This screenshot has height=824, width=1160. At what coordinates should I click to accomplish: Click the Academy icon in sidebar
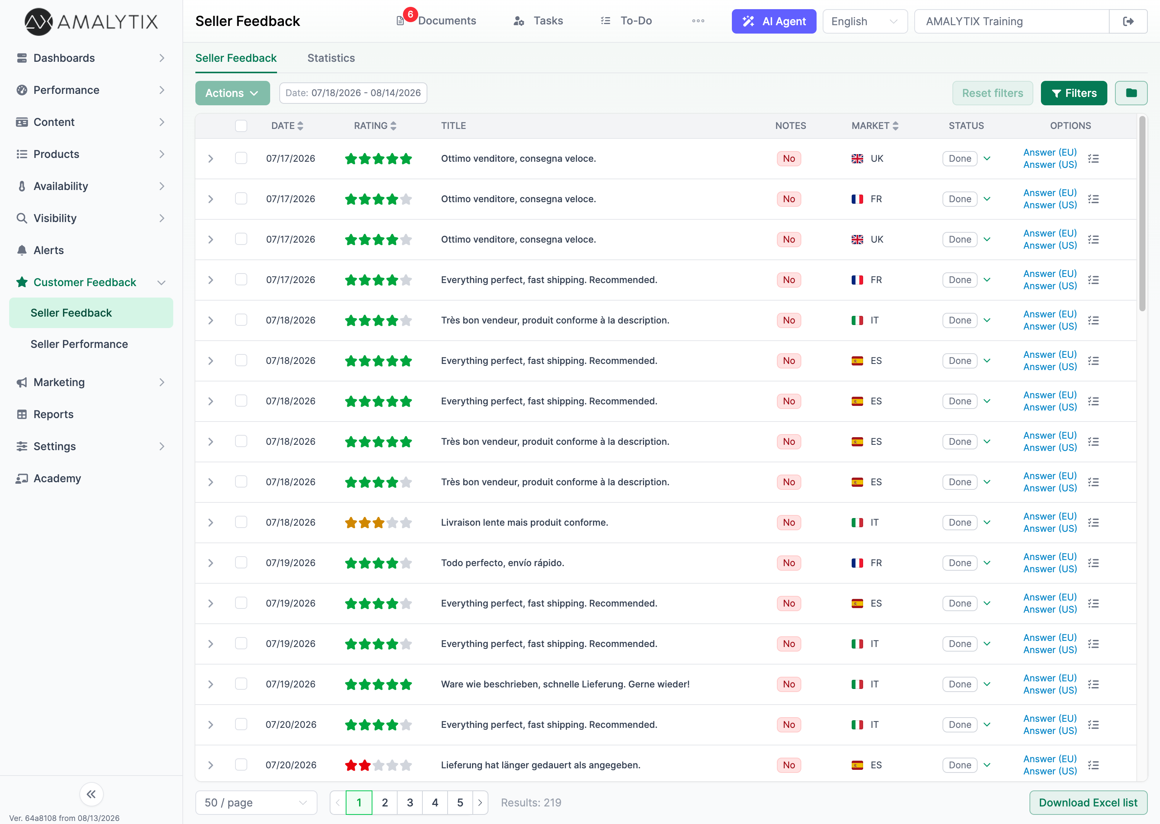[x=22, y=478]
